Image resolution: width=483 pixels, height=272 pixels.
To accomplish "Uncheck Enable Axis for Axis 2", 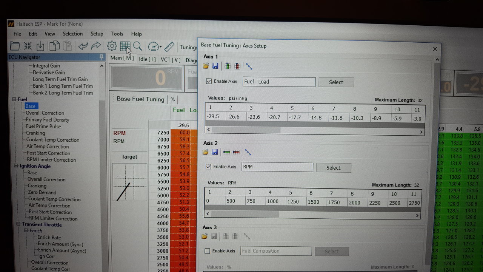I will [208, 167].
